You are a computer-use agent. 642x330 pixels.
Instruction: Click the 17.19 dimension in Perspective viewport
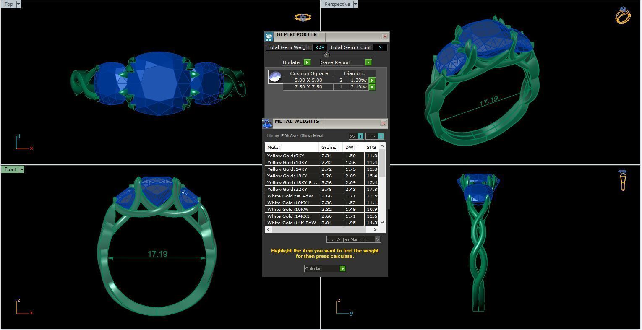[x=488, y=101]
